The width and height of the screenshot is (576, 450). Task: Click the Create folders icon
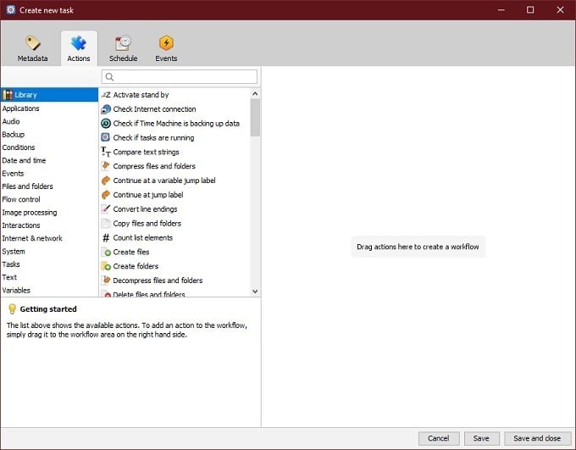pos(106,266)
